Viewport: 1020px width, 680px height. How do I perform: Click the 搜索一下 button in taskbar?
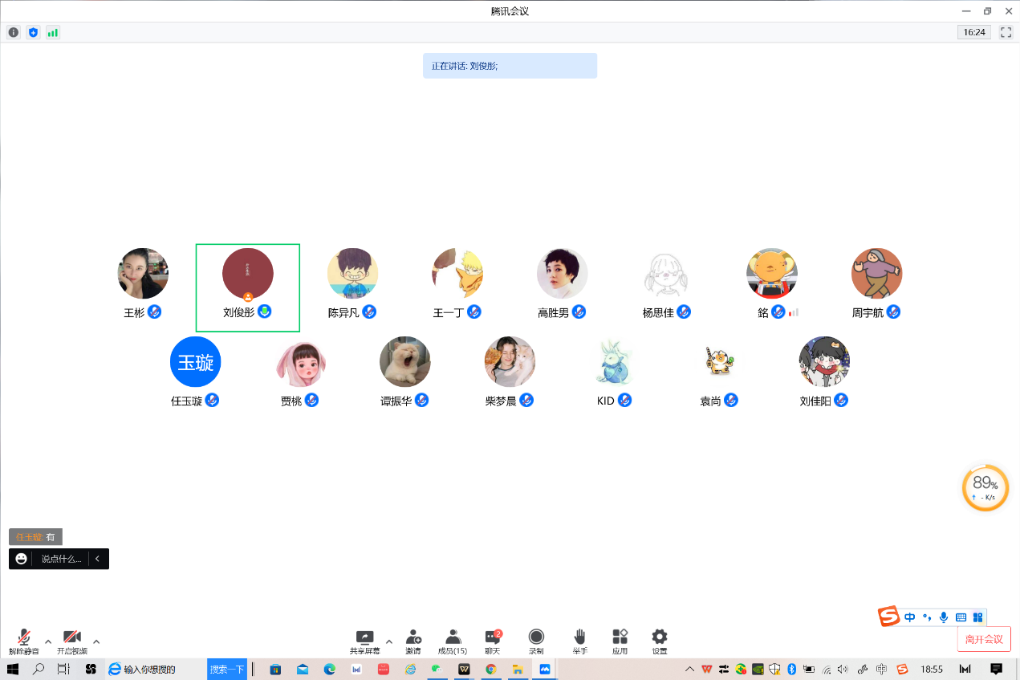227,669
